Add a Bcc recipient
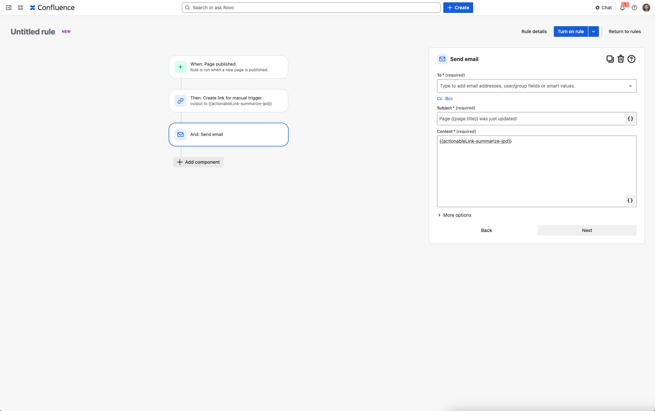The width and height of the screenshot is (655, 411). 449,98
